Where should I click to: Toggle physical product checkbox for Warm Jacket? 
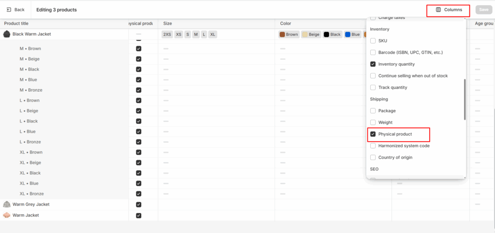[x=139, y=215]
